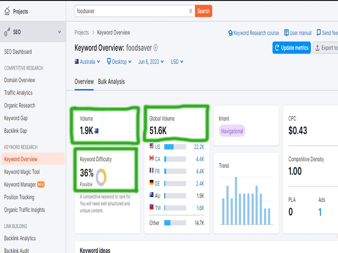The image size is (338, 253).
Task: Open Domain Overview in sidebar
Action: (x=20, y=80)
